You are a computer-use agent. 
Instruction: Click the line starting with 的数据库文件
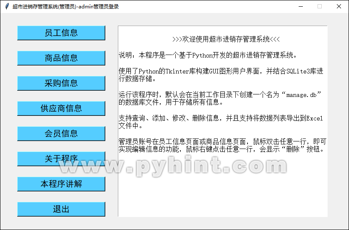(171, 102)
